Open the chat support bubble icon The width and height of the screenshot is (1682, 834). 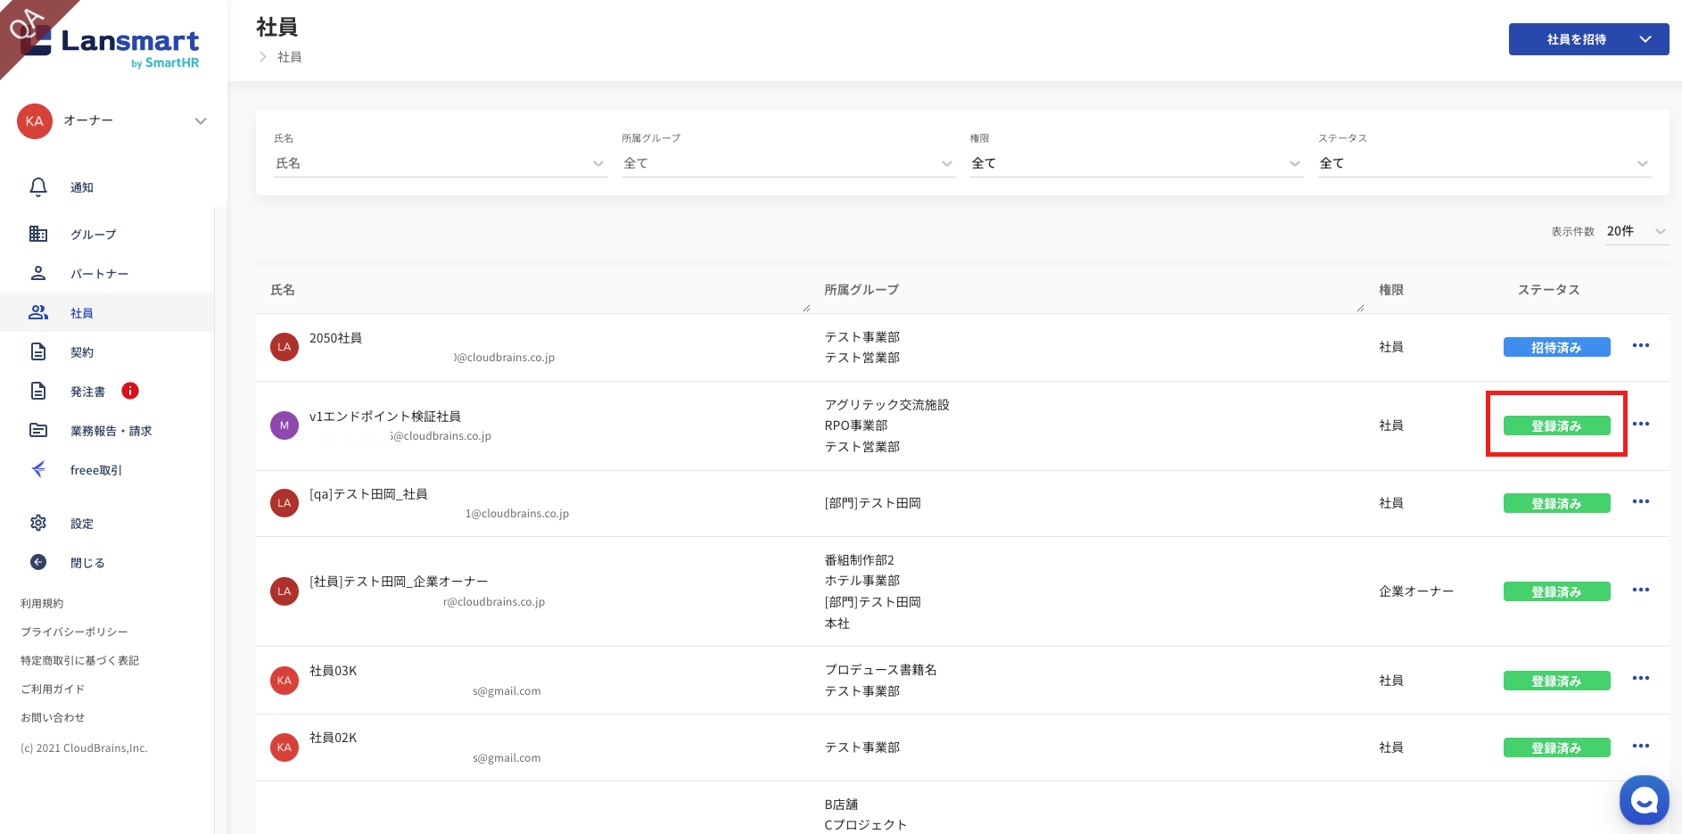[1644, 800]
